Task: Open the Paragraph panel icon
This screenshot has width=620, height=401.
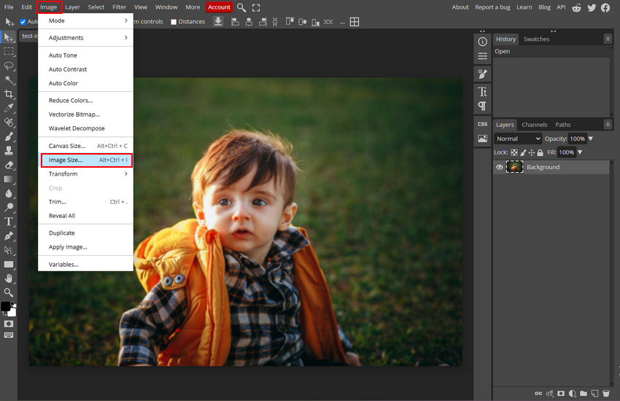Action: tap(482, 106)
